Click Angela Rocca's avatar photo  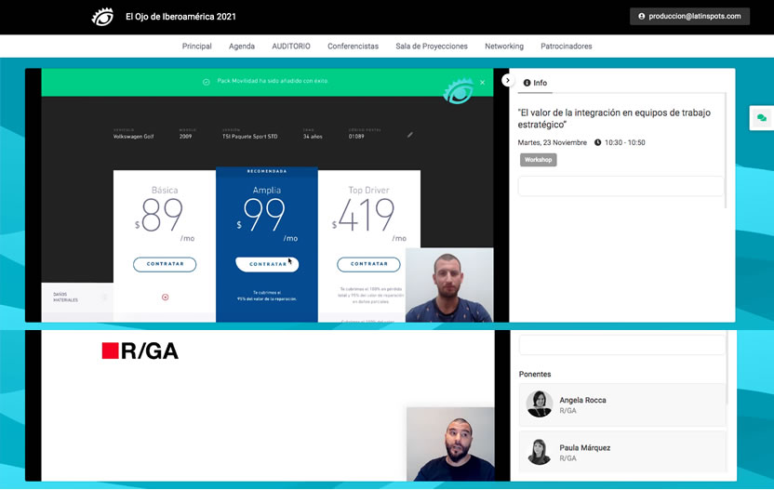[x=540, y=404]
